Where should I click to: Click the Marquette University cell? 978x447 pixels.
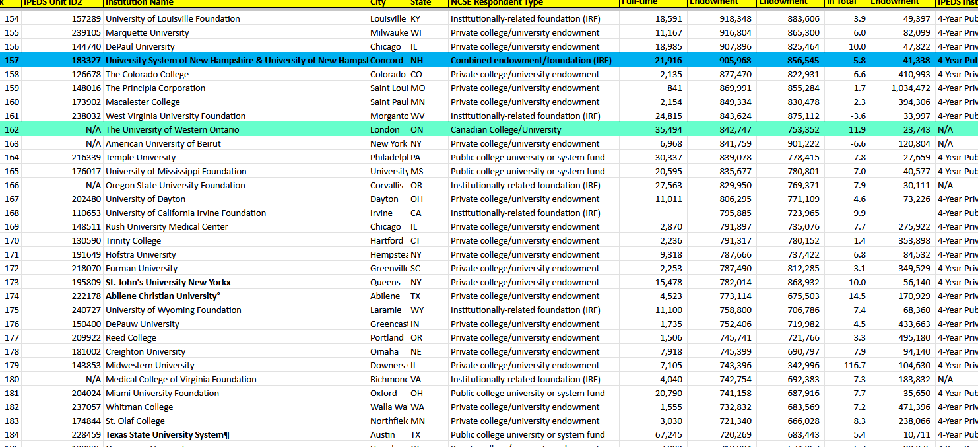tap(236, 33)
